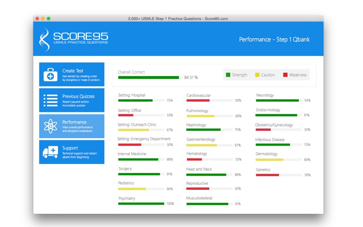Click the "Internal Medicine" label

click(x=132, y=154)
